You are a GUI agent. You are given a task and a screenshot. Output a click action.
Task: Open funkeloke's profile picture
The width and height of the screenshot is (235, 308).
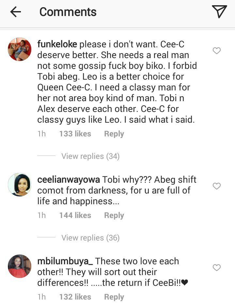click(x=20, y=49)
